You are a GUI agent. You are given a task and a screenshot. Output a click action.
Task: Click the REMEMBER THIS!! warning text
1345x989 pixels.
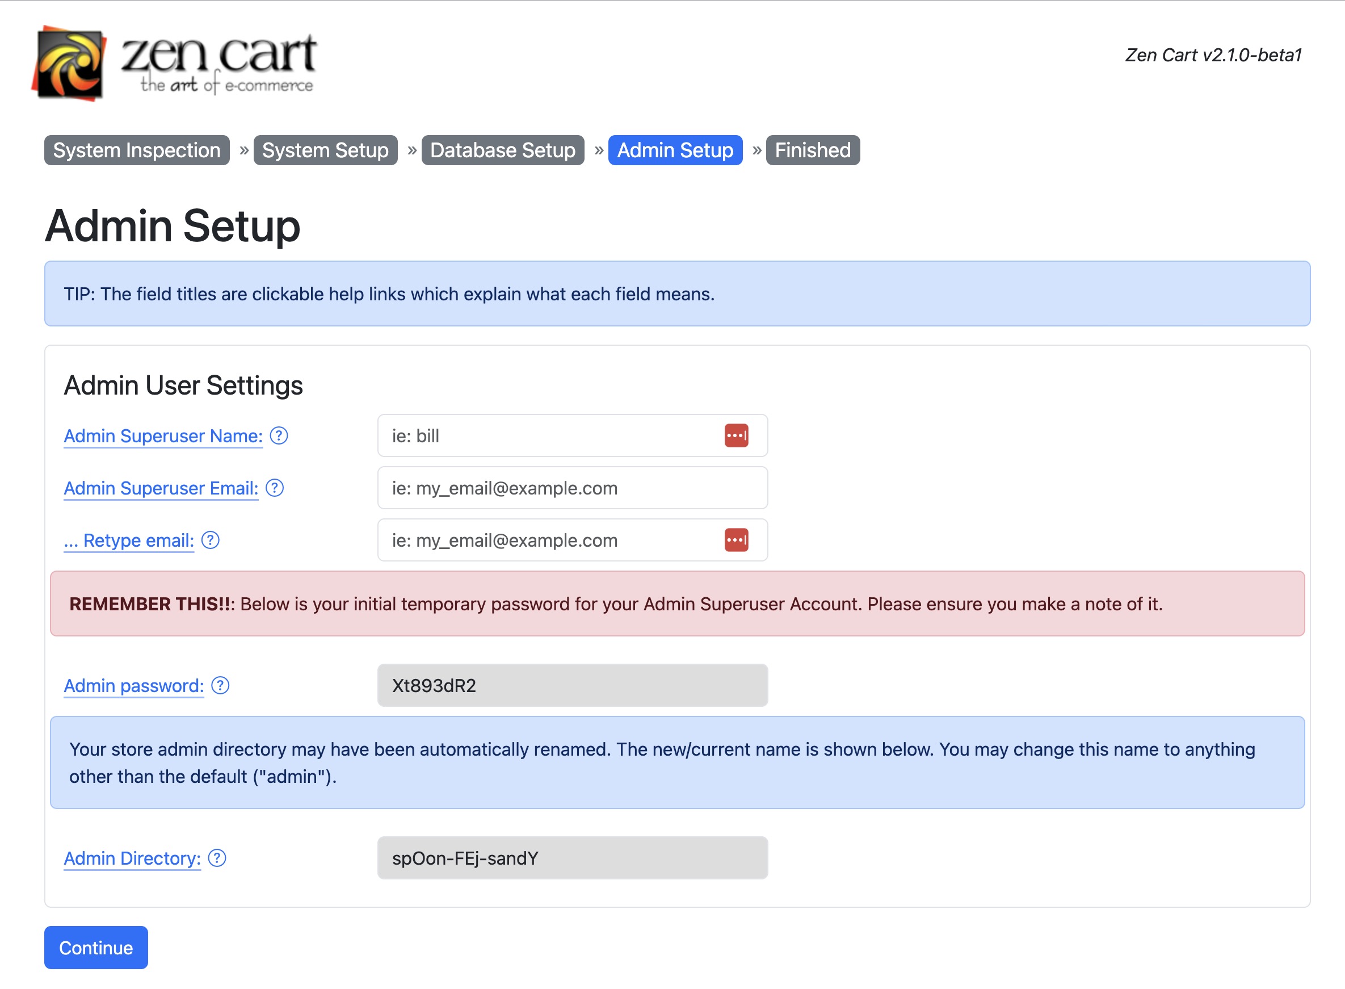coord(616,604)
